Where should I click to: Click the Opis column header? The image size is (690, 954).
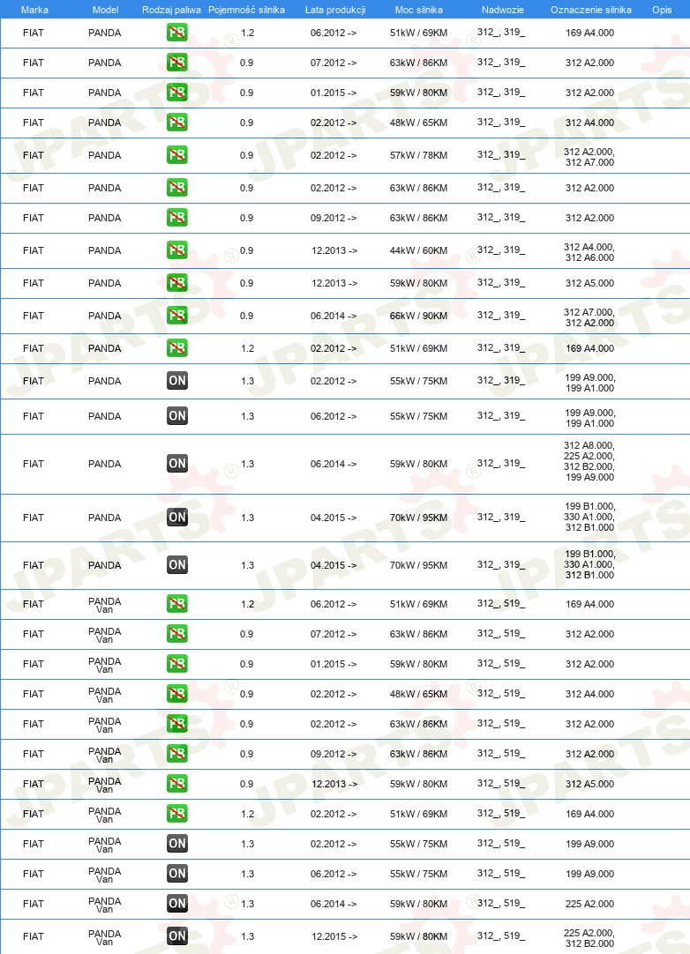(x=662, y=10)
